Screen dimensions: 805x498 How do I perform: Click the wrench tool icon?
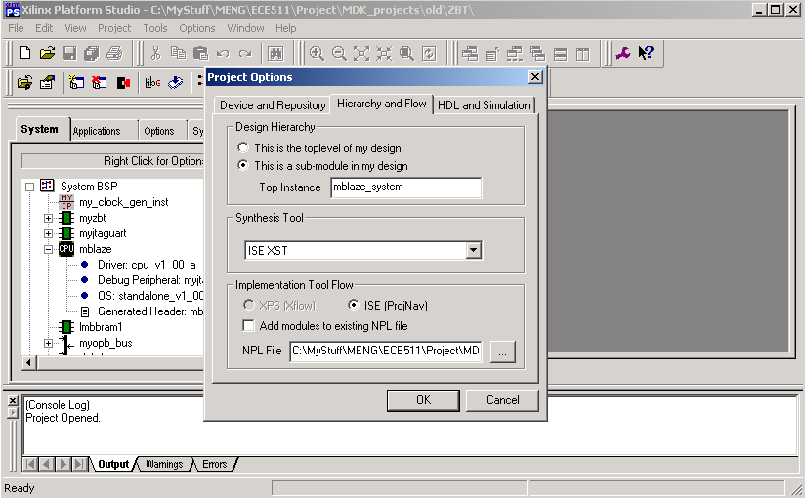(621, 53)
